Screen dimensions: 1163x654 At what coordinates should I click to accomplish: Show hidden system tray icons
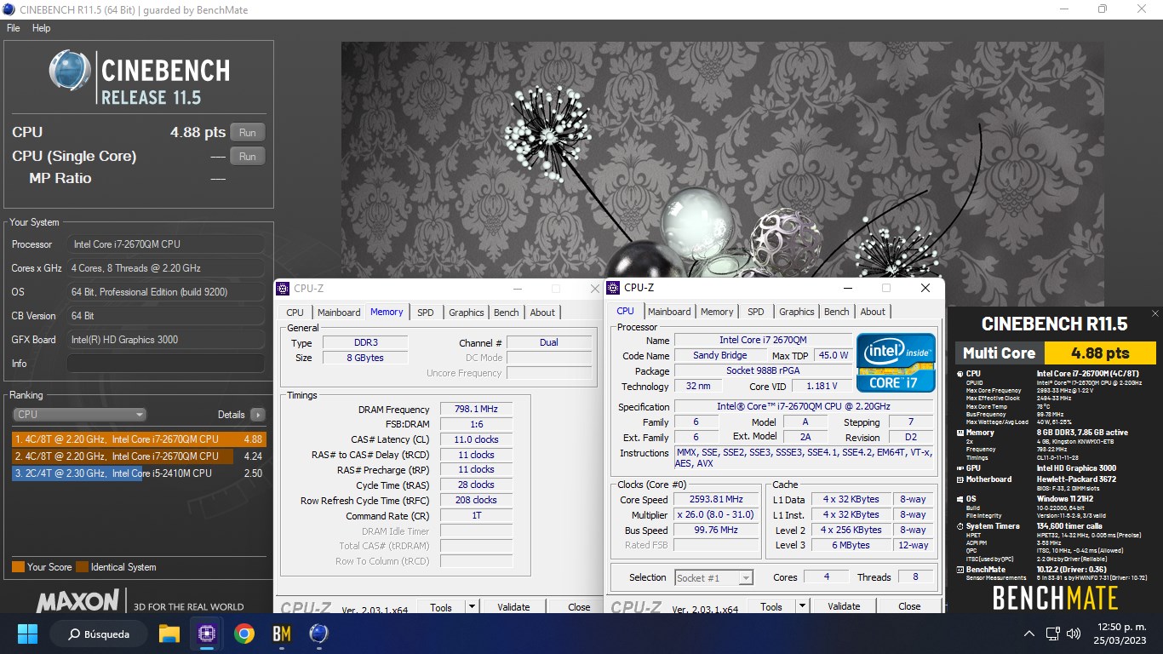(1029, 634)
